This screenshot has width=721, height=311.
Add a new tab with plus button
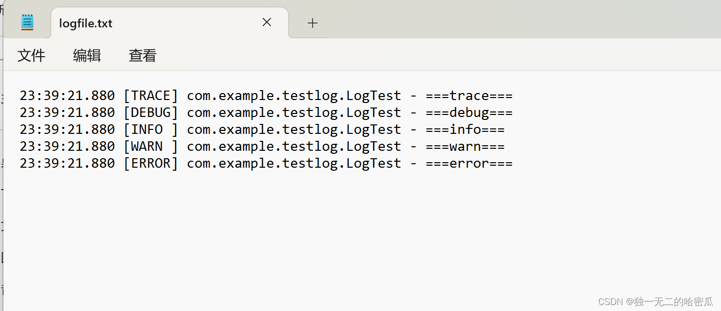(x=312, y=23)
